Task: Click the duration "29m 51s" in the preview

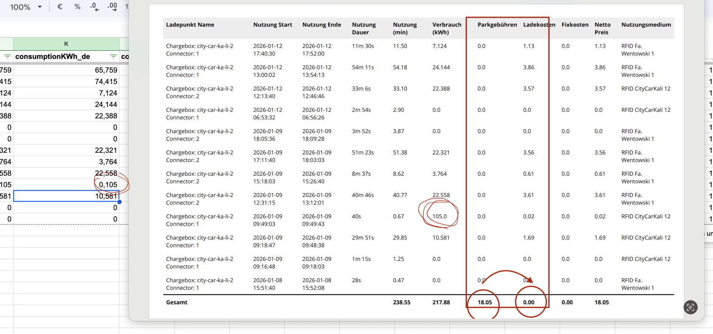Action: pyautogui.click(x=363, y=237)
